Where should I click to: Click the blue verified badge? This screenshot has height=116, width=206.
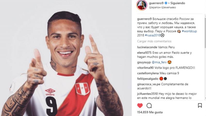pyautogui.click(x=166, y=3)
